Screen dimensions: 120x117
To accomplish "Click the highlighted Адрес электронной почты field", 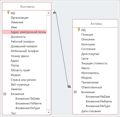I will click(24, 32).
